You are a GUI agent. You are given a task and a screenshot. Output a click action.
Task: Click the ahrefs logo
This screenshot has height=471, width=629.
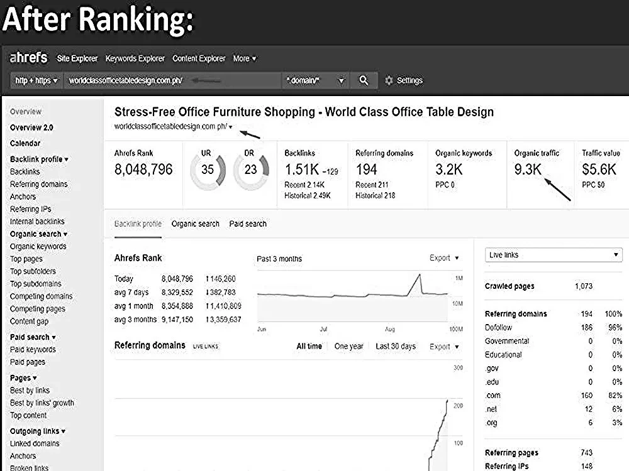tap(28, 58)
